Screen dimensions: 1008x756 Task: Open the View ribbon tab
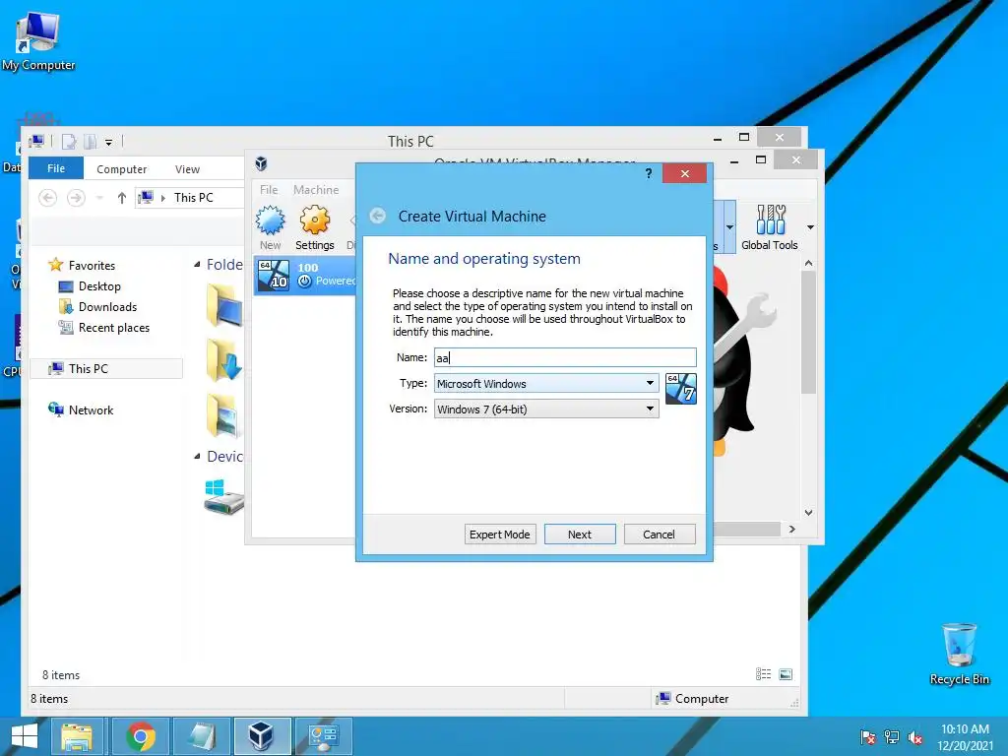click(187, 169)
